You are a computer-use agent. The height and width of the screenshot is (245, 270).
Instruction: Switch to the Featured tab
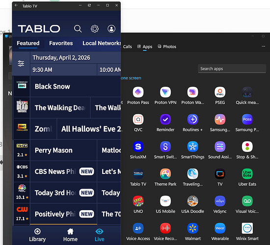tap(28, 43)
